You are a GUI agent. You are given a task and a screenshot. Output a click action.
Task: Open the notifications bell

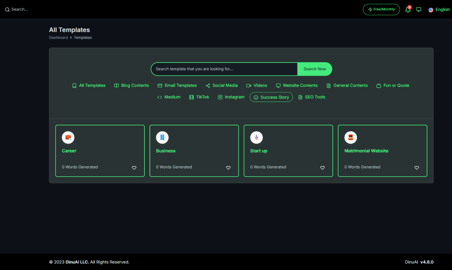point(408,10)
